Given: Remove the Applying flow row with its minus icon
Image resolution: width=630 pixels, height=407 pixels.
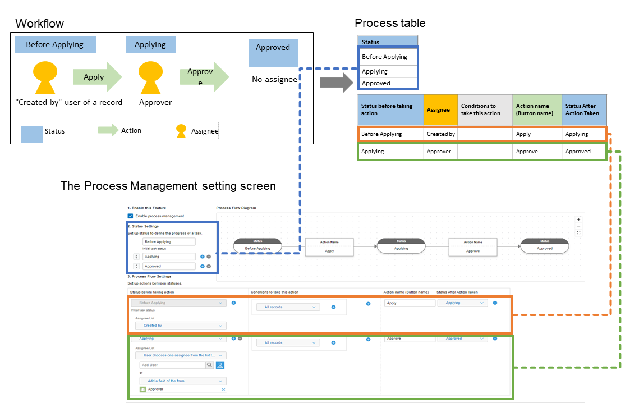Looking at the screenshot, I should click(240, 339).
